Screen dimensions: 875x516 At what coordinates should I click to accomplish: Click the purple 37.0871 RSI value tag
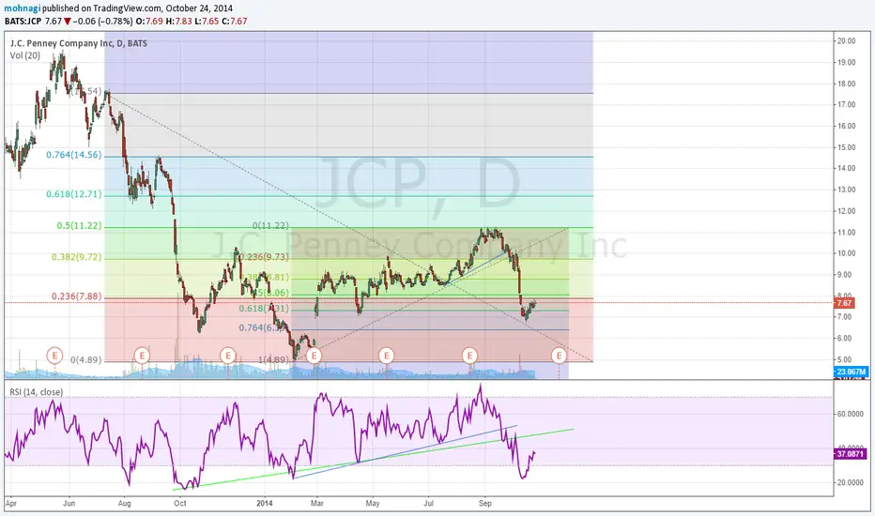click(x=852, y=454)
